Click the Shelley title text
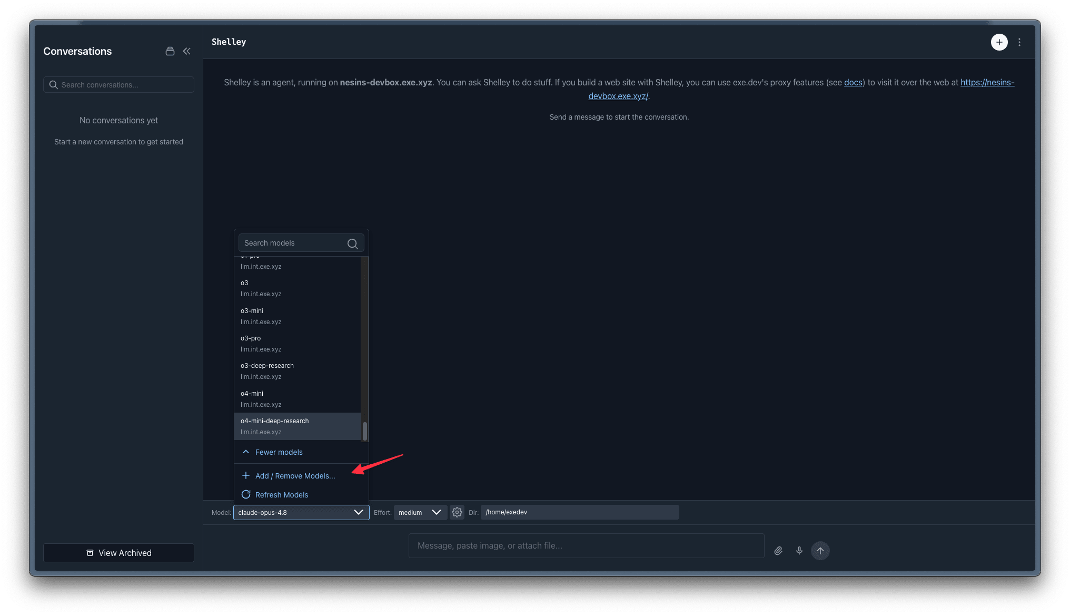This screenshot has width=1070, height=615. click(229, 42)
